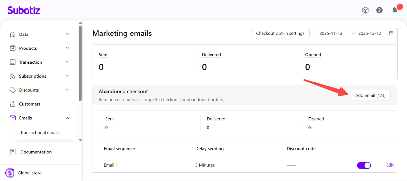Viewport: 407px width, 181px height.
Task: Expand the Subscriptions chevron
Action: [67, 76]
